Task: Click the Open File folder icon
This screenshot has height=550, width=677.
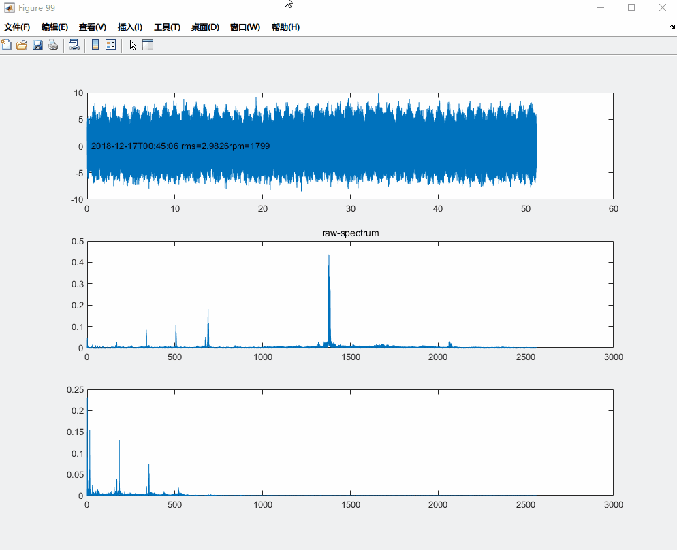Action: [22, 45]
